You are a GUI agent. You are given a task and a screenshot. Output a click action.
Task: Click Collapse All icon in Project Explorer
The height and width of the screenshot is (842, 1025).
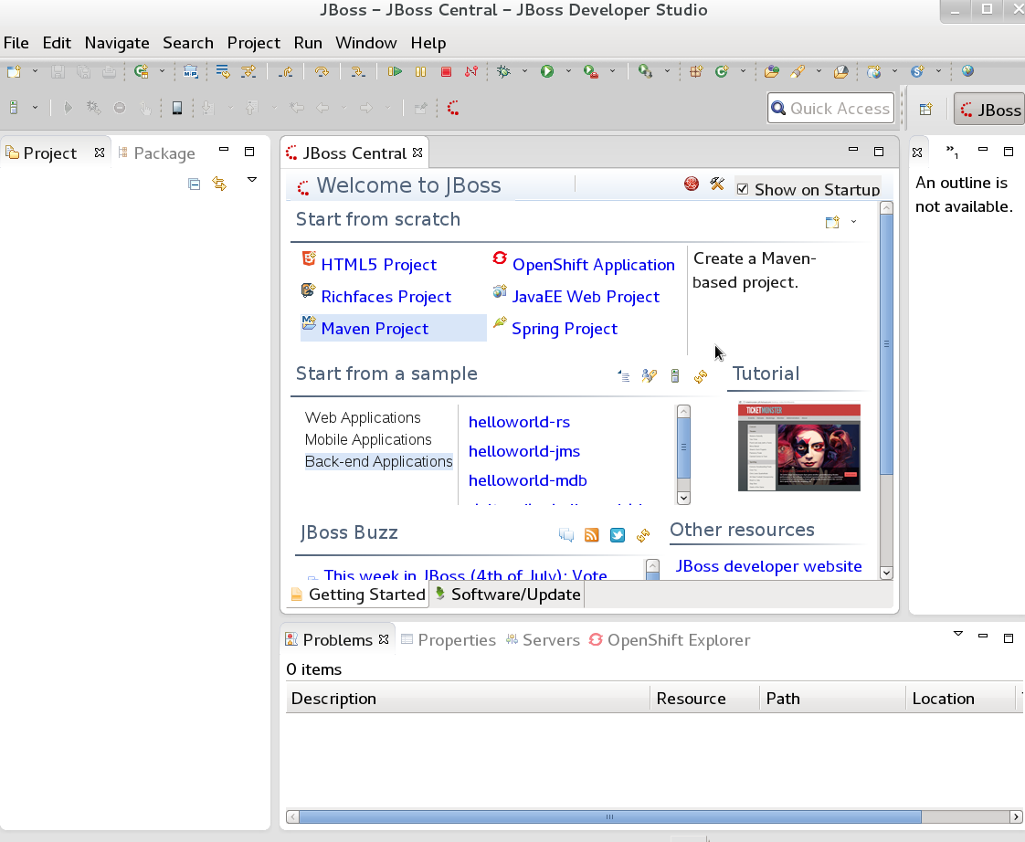click(195, 184)
